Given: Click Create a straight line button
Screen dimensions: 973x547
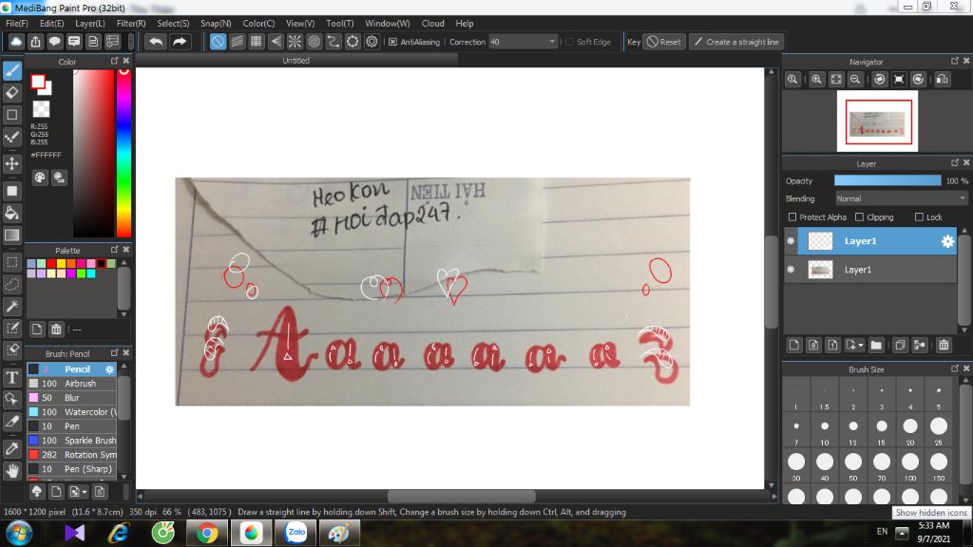Looking at the screenshot, I should pos(736,42).
